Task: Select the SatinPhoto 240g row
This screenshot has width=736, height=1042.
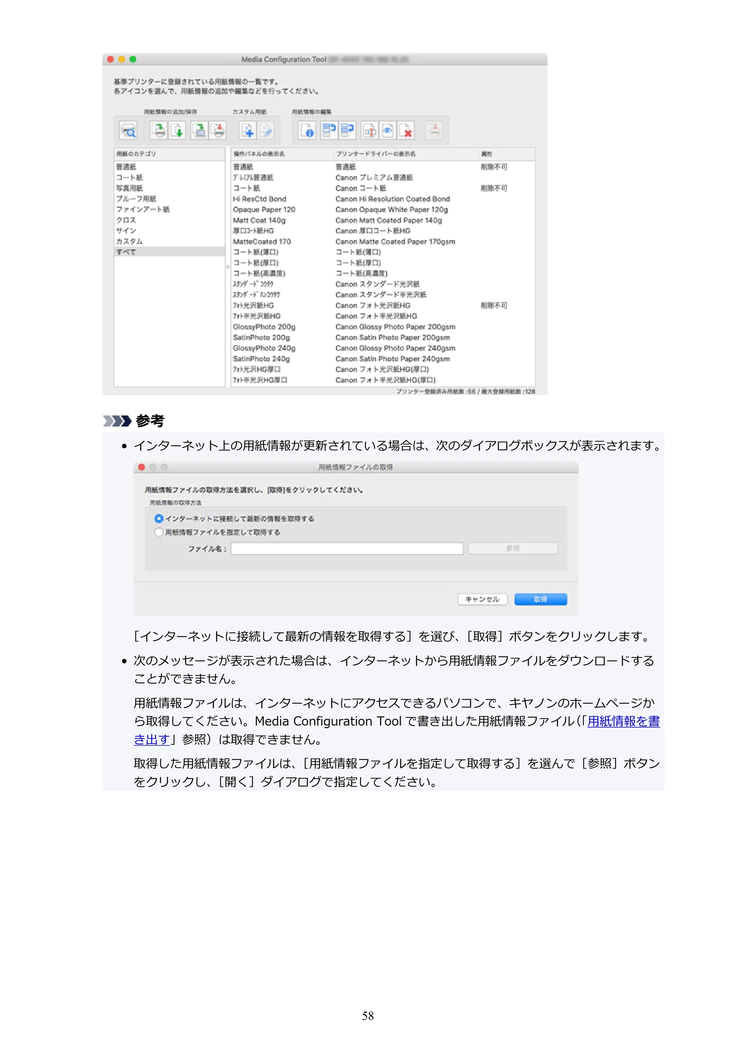Action: click(x=383, y=358)
